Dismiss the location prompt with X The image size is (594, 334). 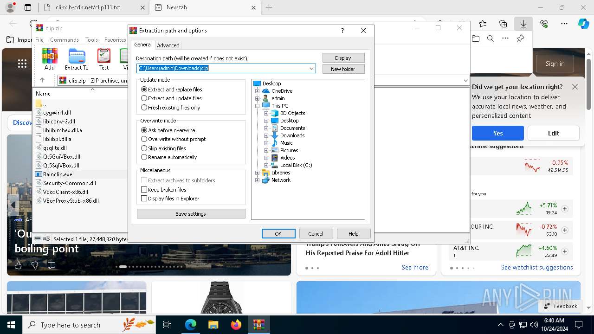coord(575,87)
